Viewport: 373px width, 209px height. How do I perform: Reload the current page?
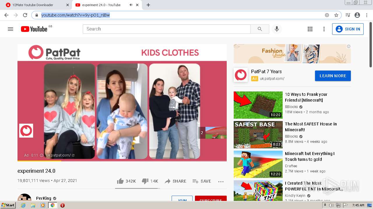pos(25,15)
